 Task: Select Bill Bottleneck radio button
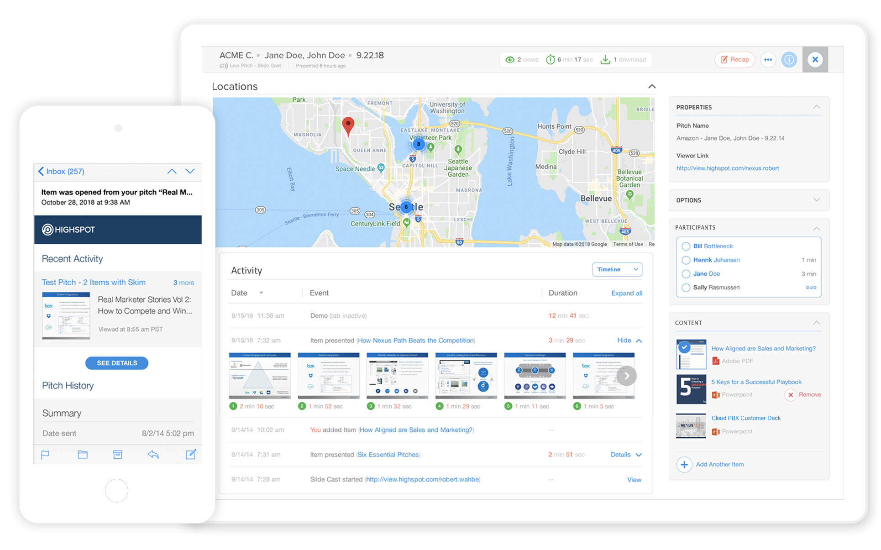pos(686,246)
